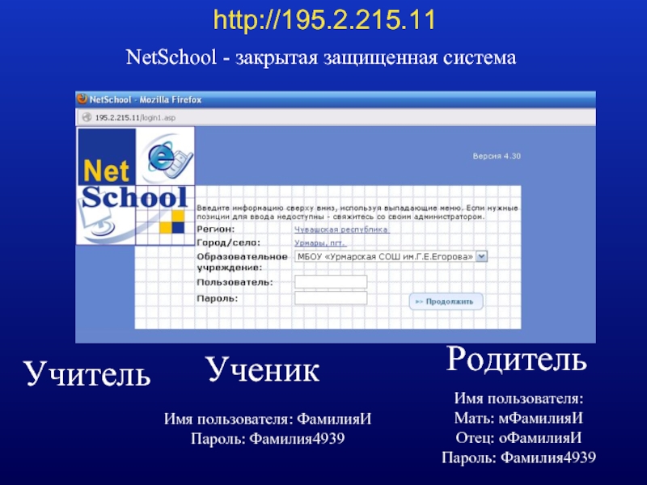Click the NetSchool - Mozilla Firefox window title
The height and width of the screenshot is (485, 647).
point(146,99)
